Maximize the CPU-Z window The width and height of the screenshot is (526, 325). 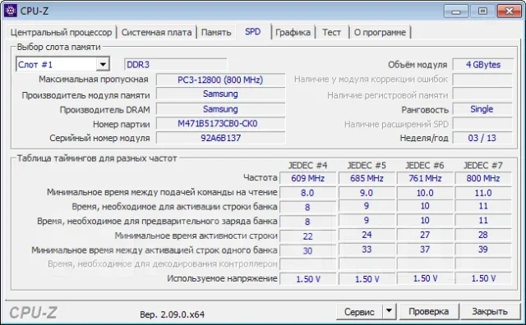482,11
